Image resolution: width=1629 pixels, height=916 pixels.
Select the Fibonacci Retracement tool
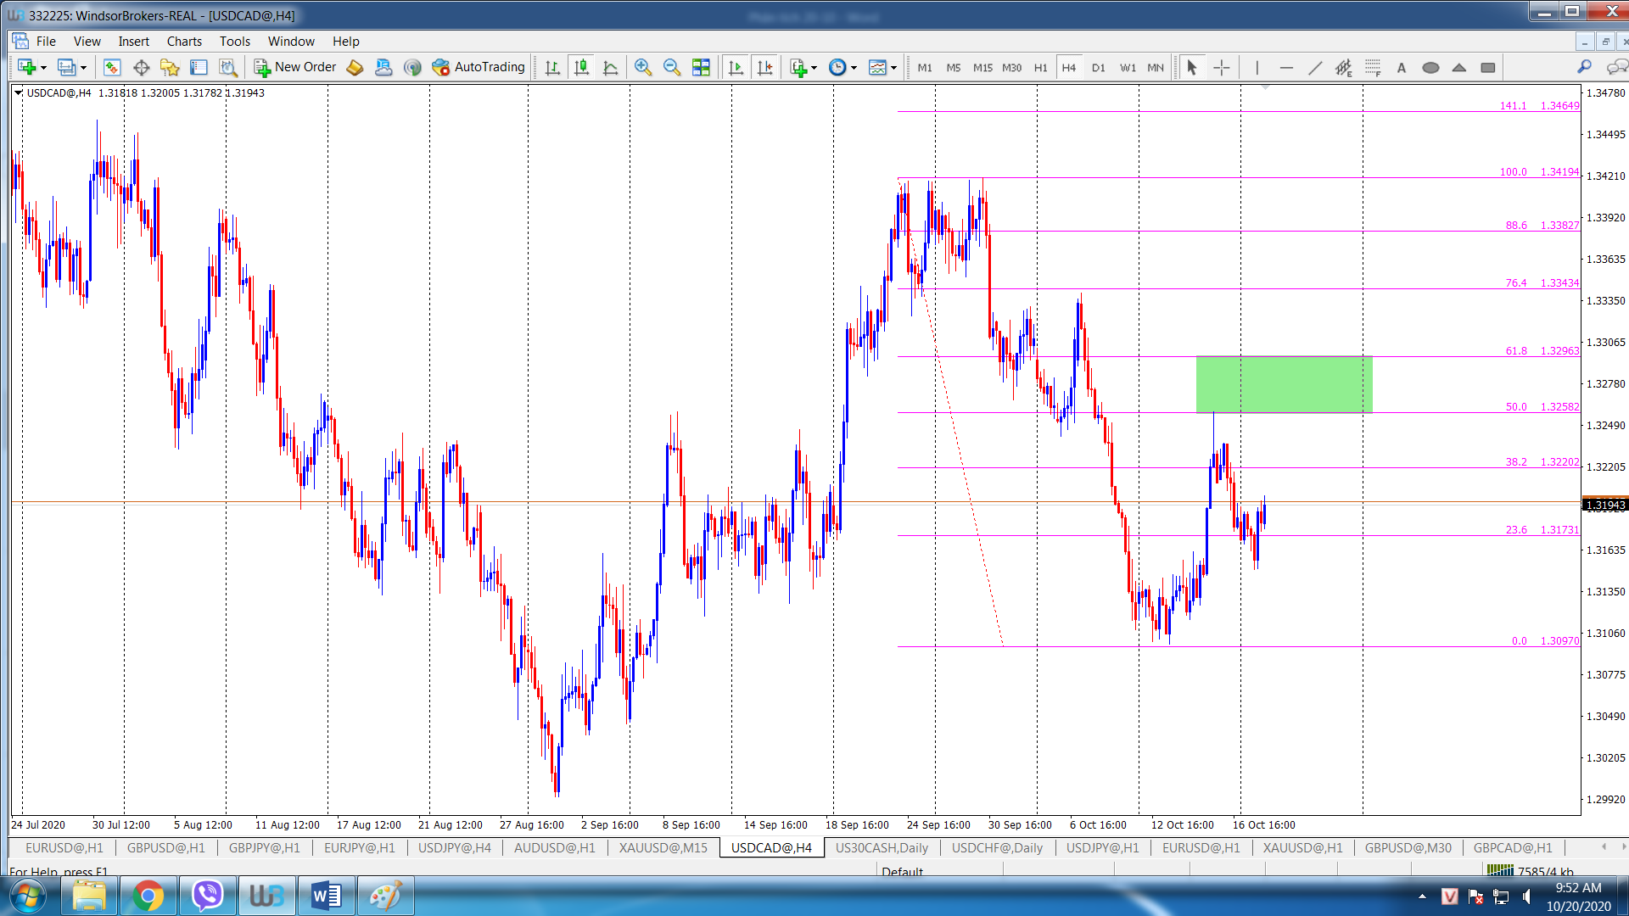(1373, 67)
